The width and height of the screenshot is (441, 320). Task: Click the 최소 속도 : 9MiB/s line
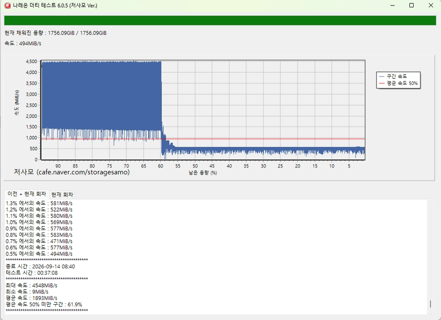(x=27, y=291)
